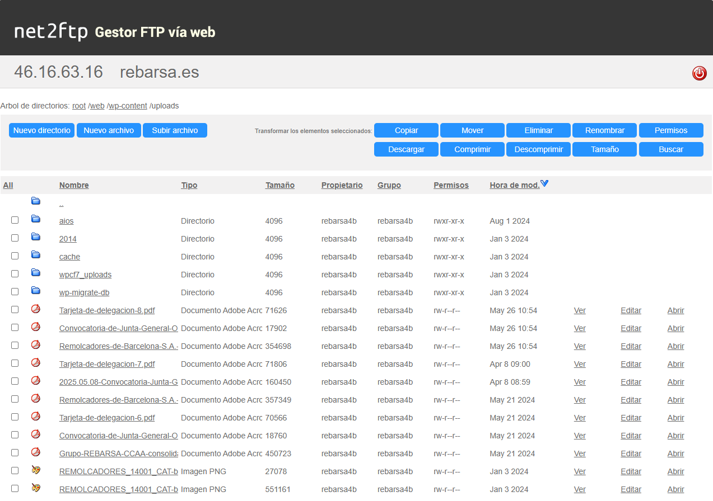Viewport: 713px width, 501px height.
Task: Click the parent directory folder icon
Action: [x=36, y=201]
